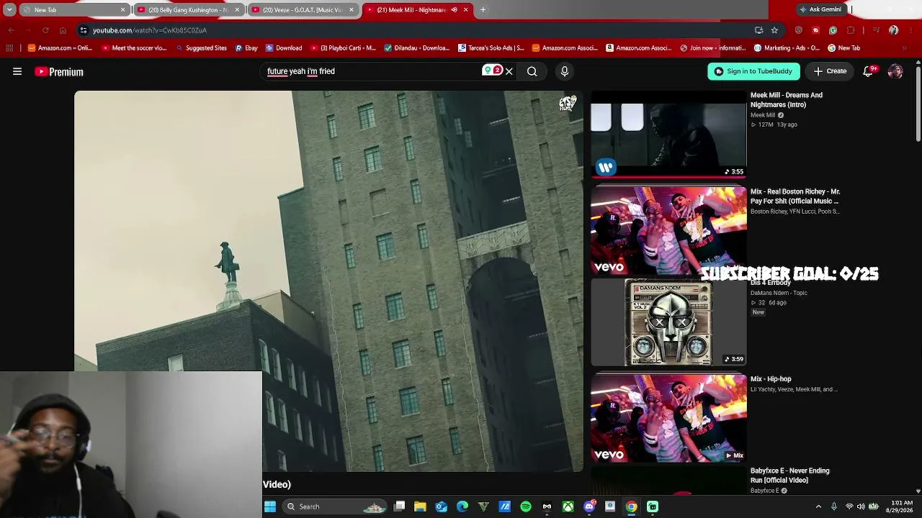Go to the browser home page
Screen dimensions: 922x518
click(x=63, y=30)
